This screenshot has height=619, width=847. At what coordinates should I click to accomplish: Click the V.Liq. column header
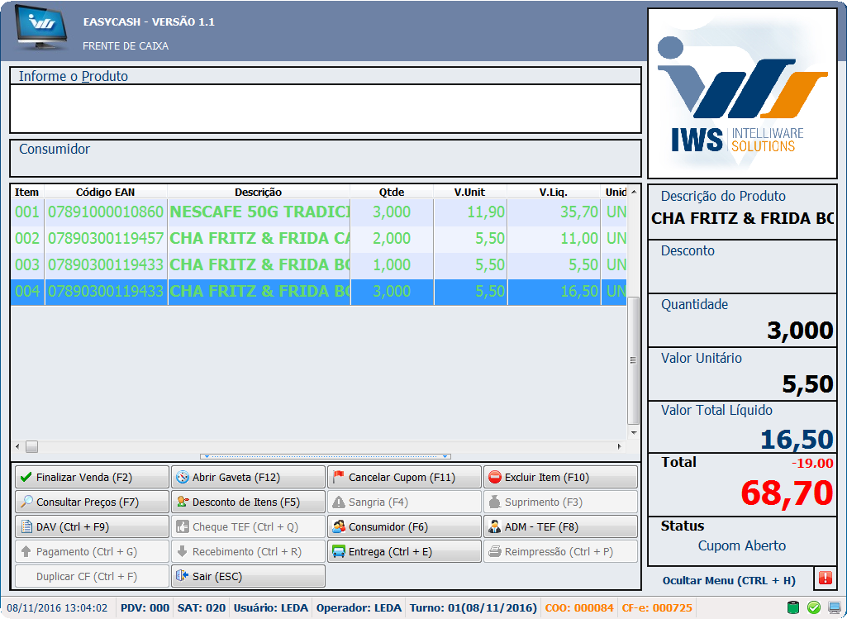point(554,192)
